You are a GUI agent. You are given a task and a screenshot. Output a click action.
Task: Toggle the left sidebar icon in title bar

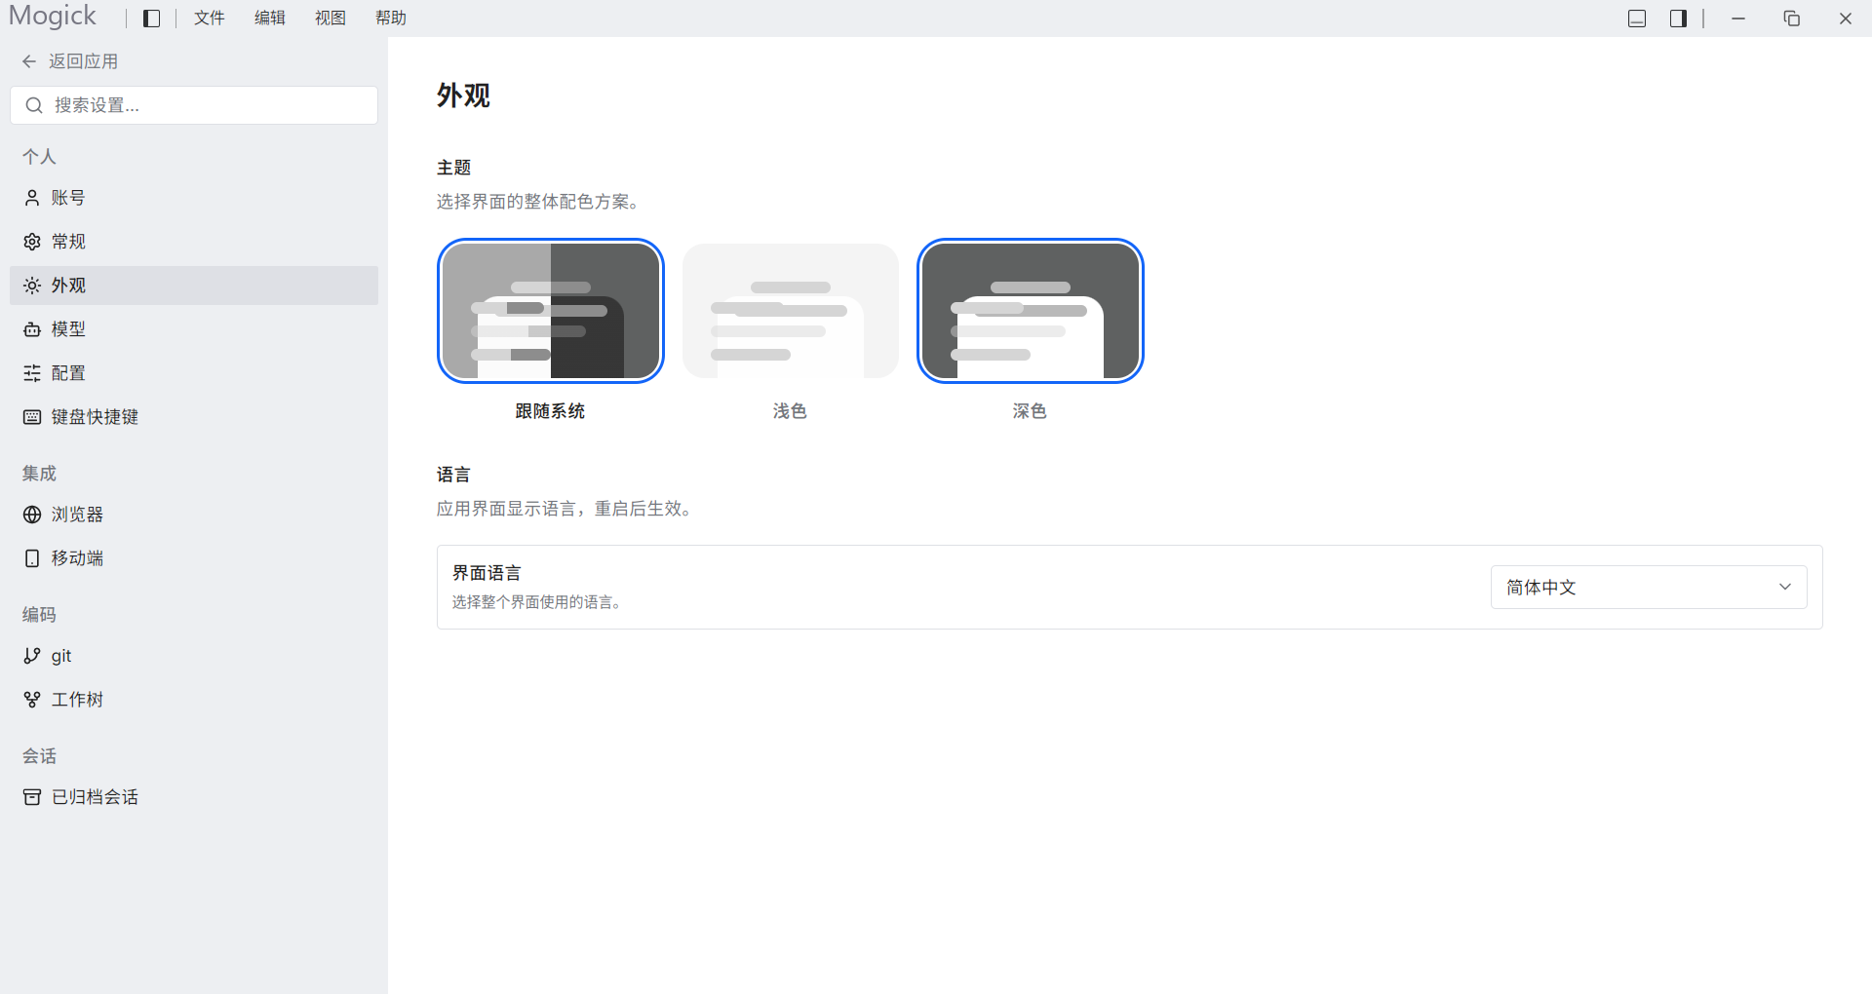151,19
